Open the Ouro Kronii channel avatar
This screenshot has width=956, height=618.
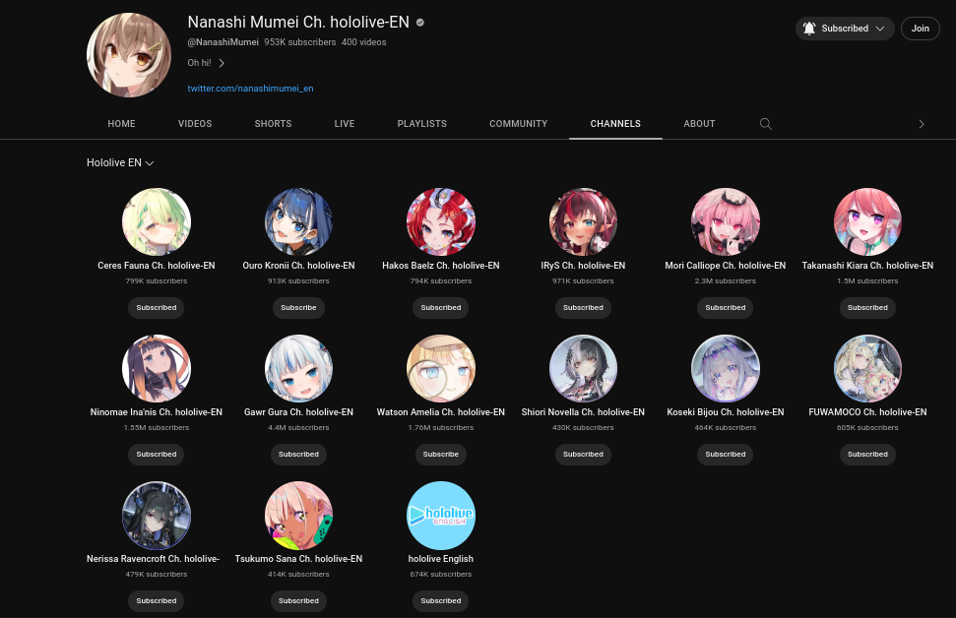coord(298,221)
